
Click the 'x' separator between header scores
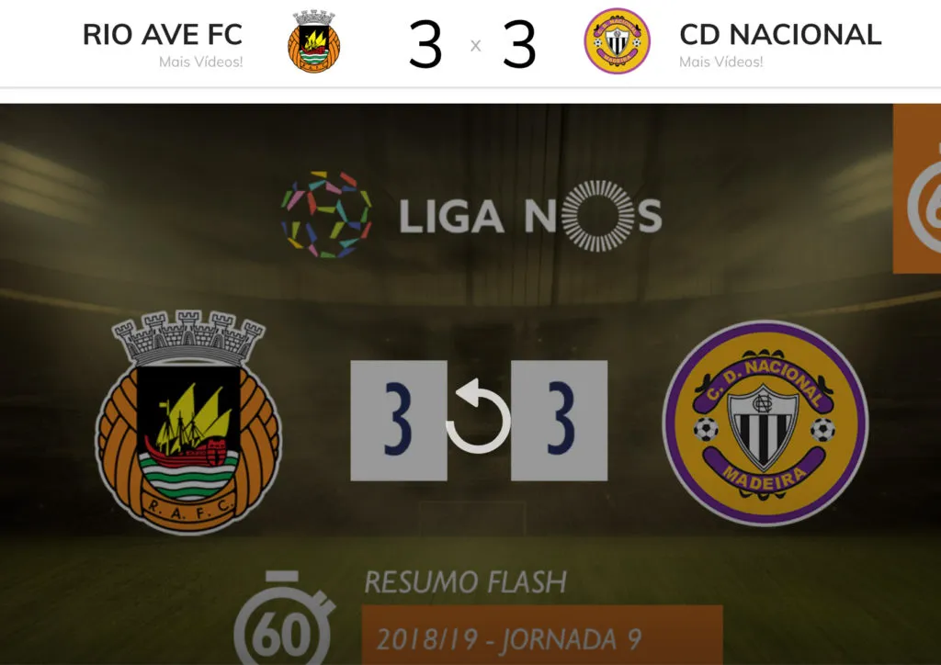(475, 46)
